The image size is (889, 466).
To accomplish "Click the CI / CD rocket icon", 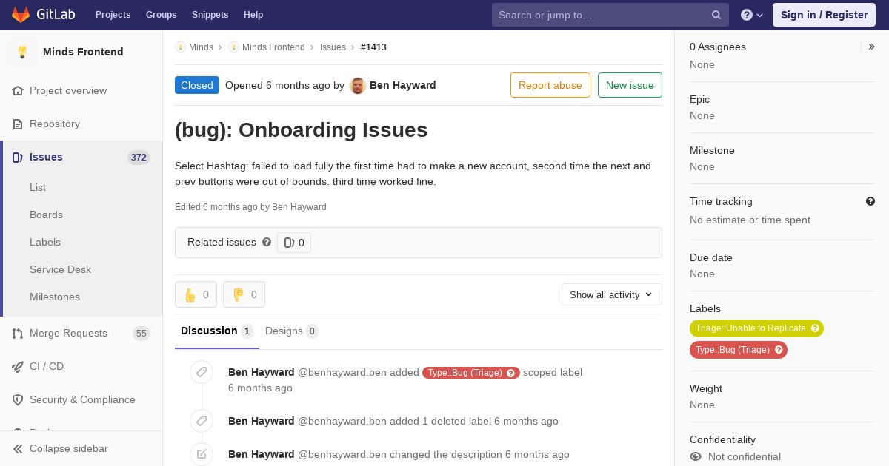I will click(x=18, y=366).
